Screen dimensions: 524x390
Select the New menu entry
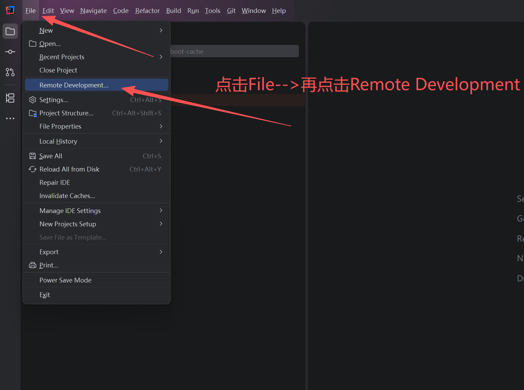point(97,30)
